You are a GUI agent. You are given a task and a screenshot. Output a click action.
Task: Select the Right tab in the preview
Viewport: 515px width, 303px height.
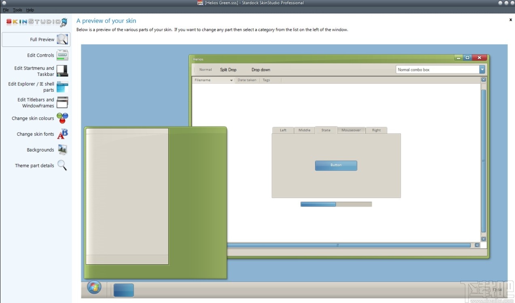376,130
